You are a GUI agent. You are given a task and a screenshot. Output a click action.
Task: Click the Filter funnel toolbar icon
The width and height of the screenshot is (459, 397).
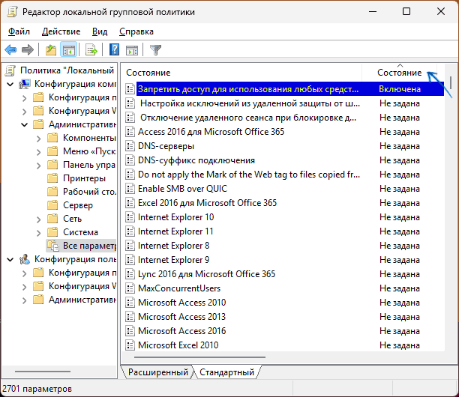pyautogui.click(x=155, y=50)
